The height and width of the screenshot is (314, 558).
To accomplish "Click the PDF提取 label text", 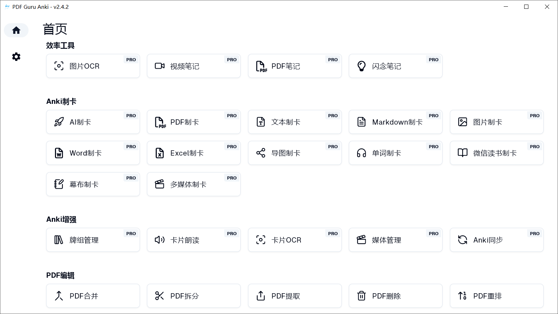I will (x=286, y=296).
